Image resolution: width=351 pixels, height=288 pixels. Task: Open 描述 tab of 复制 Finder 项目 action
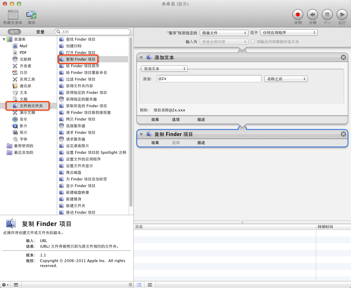click(x=201, y=143)
